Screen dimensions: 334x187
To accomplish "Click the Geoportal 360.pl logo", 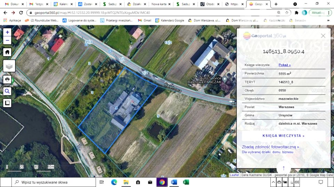I will click(x=264, y=36).
